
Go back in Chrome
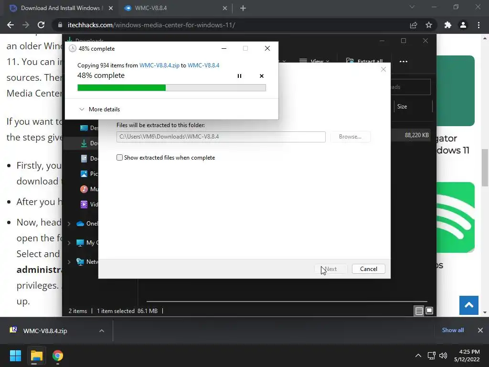[x=11, y=25]
